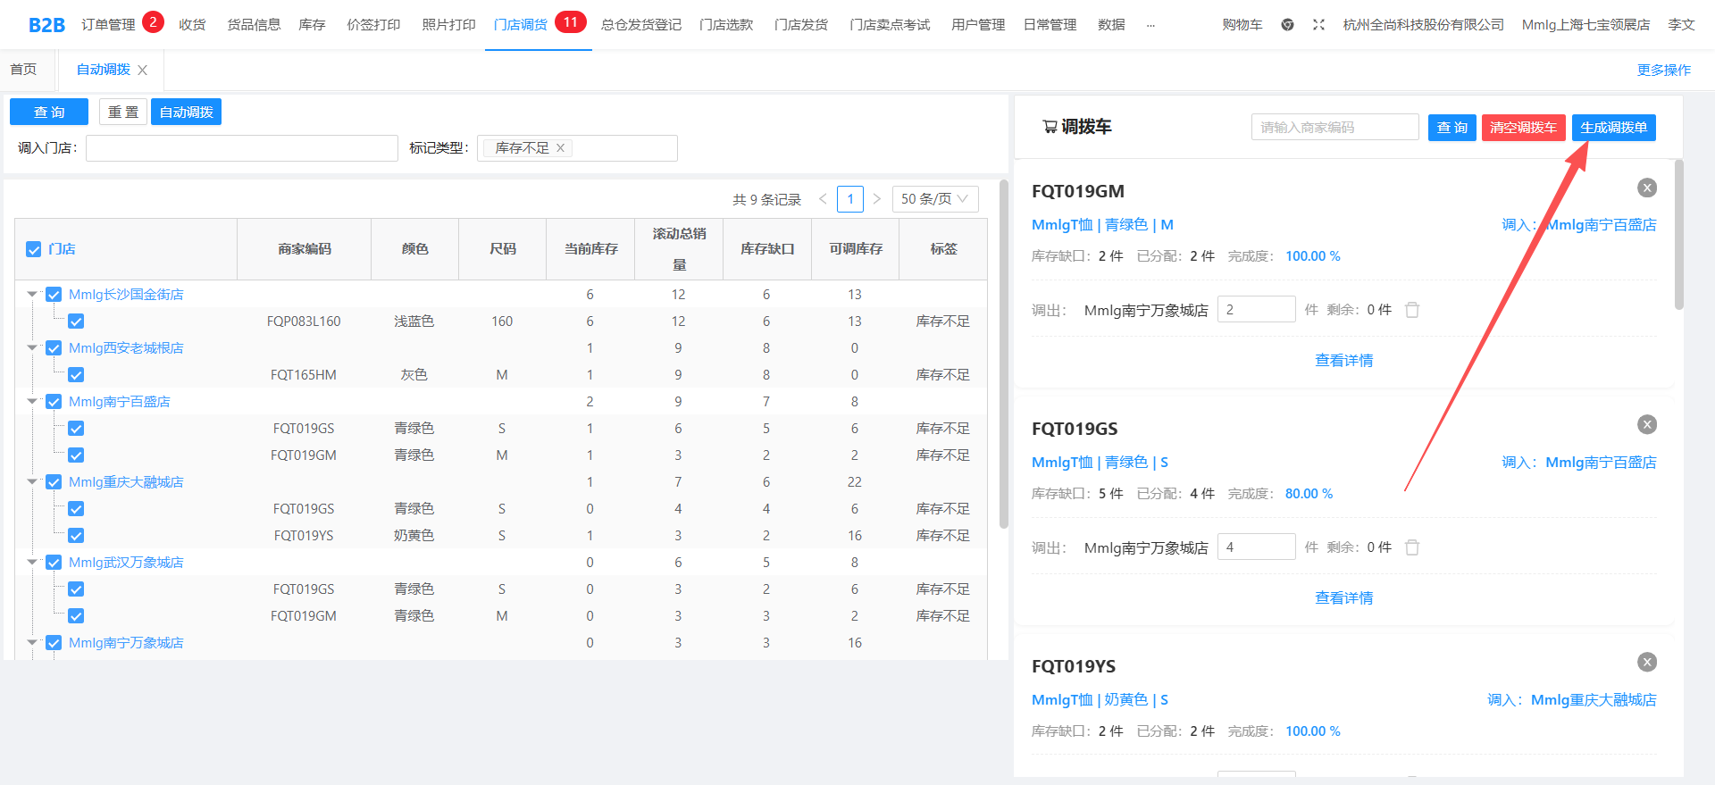This screenshot has width=1715, height=785.
Task: Collapse the Mmlg重庆大融城店 tree row
Action: tap(32, 482)
